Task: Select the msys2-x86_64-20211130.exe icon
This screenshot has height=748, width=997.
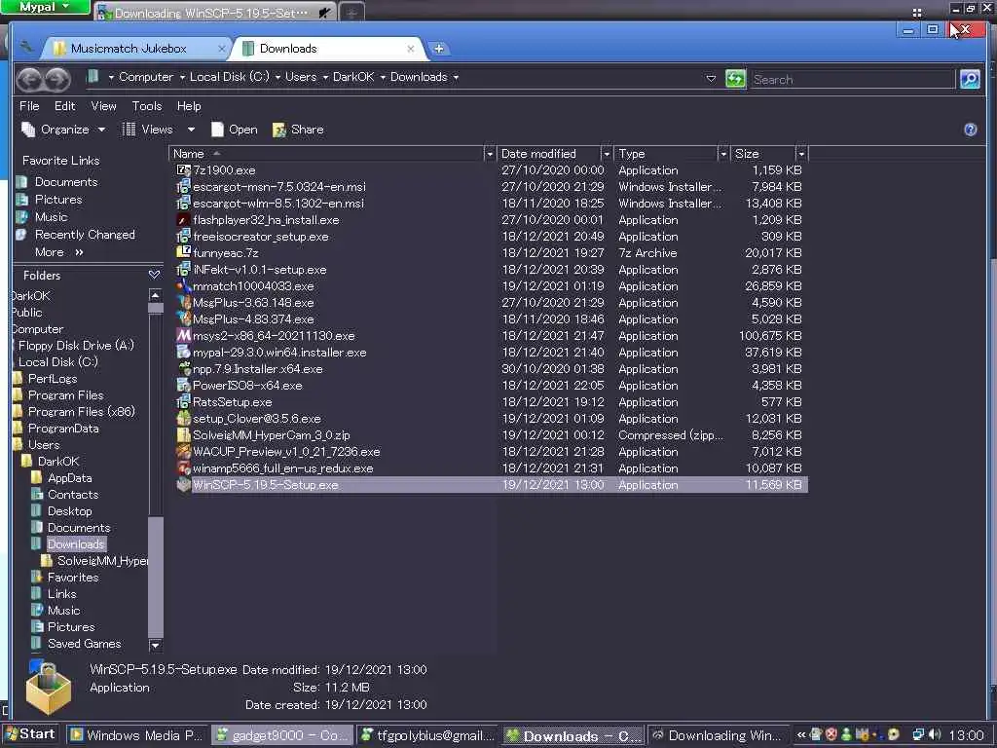Action: point(183,335)
